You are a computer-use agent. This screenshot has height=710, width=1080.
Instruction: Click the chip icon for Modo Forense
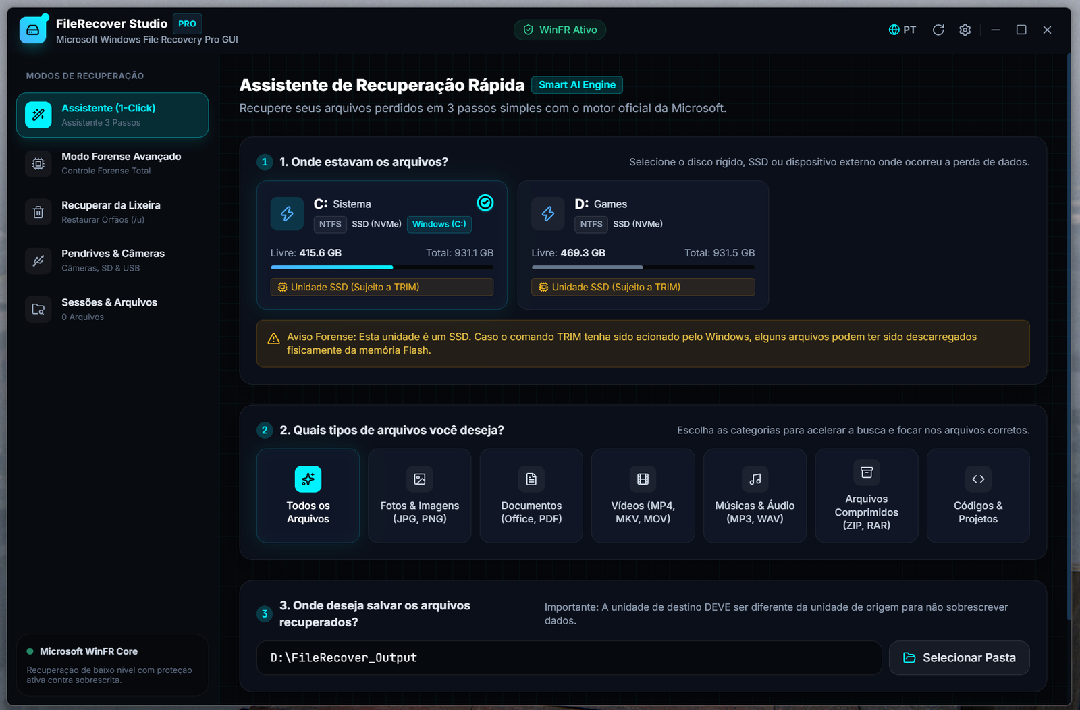38,163
